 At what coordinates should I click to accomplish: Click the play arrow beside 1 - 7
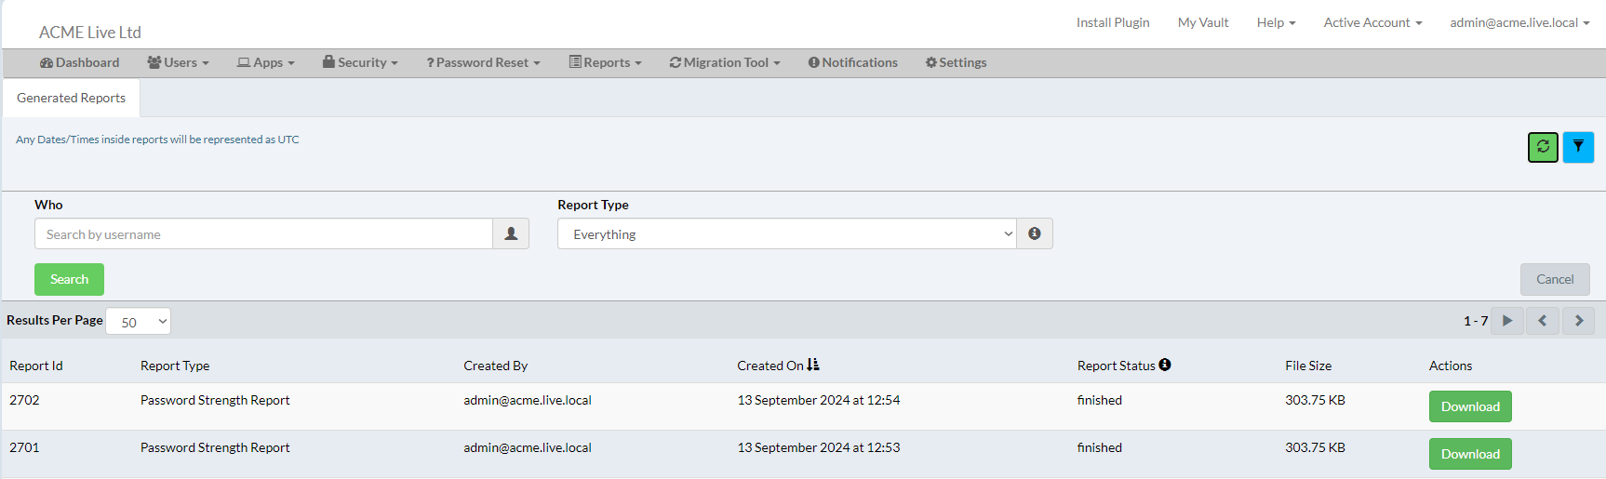tap(1507, 321)
